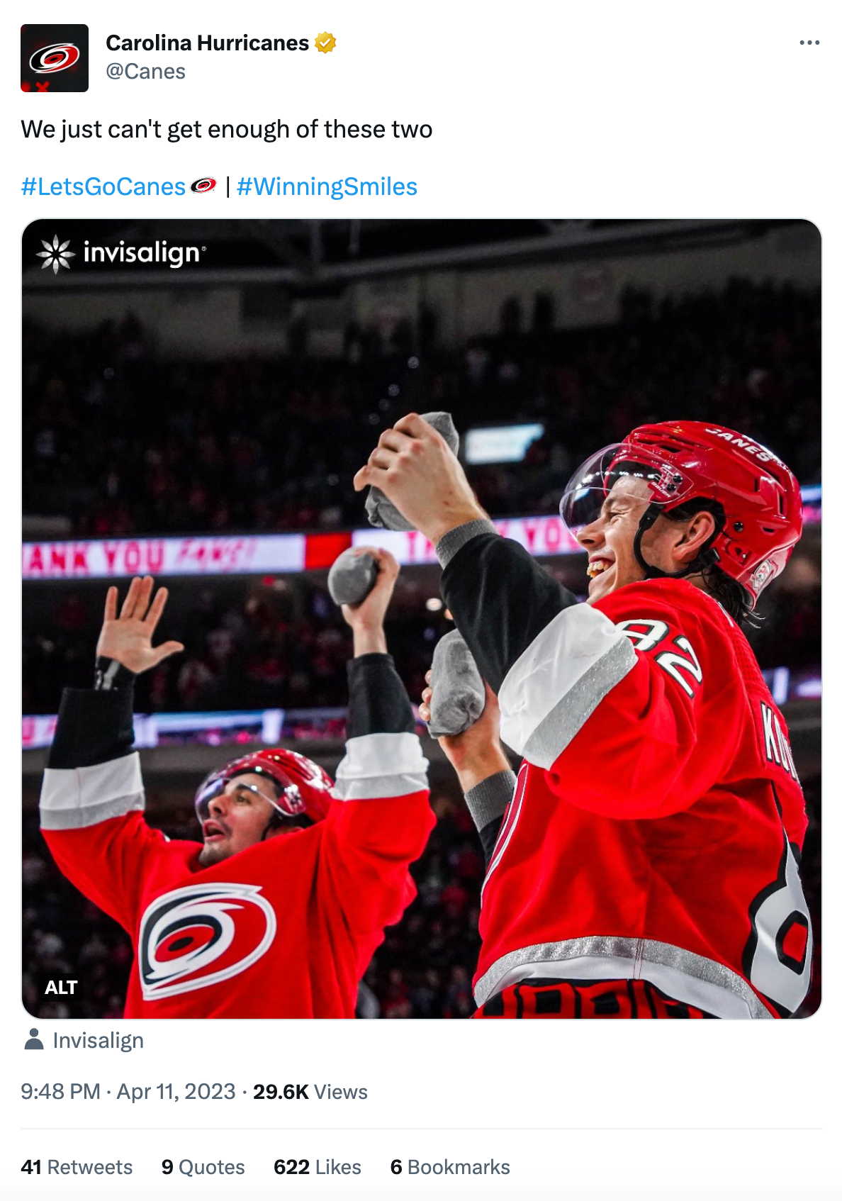Screen dimensions: 842x1201
Task: Click the Invisalign logo watermark in the photo
Action: point(122,253)
